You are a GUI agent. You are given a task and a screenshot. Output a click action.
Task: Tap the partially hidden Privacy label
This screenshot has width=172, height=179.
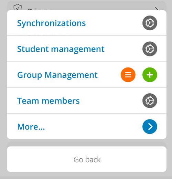(x=40, y=9)
